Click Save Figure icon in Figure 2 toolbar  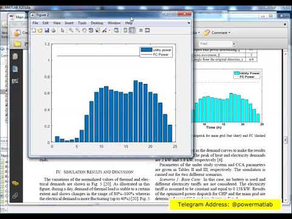pyautogui.click(x=47, y=30)
